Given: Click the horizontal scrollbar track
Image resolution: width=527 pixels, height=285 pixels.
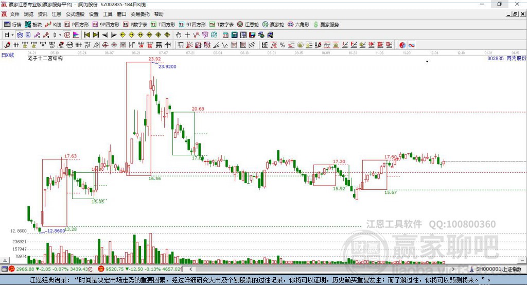Looking at the screenshot, I should [x=322, y=269].
